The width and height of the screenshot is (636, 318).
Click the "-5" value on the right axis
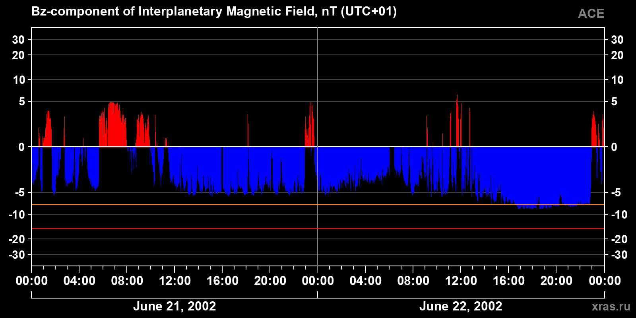click(616, 193)
